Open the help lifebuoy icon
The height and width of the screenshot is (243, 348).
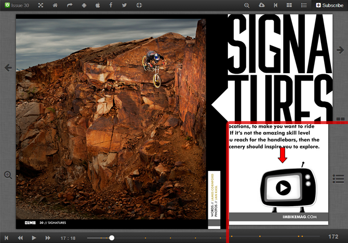tap(139, 5)
